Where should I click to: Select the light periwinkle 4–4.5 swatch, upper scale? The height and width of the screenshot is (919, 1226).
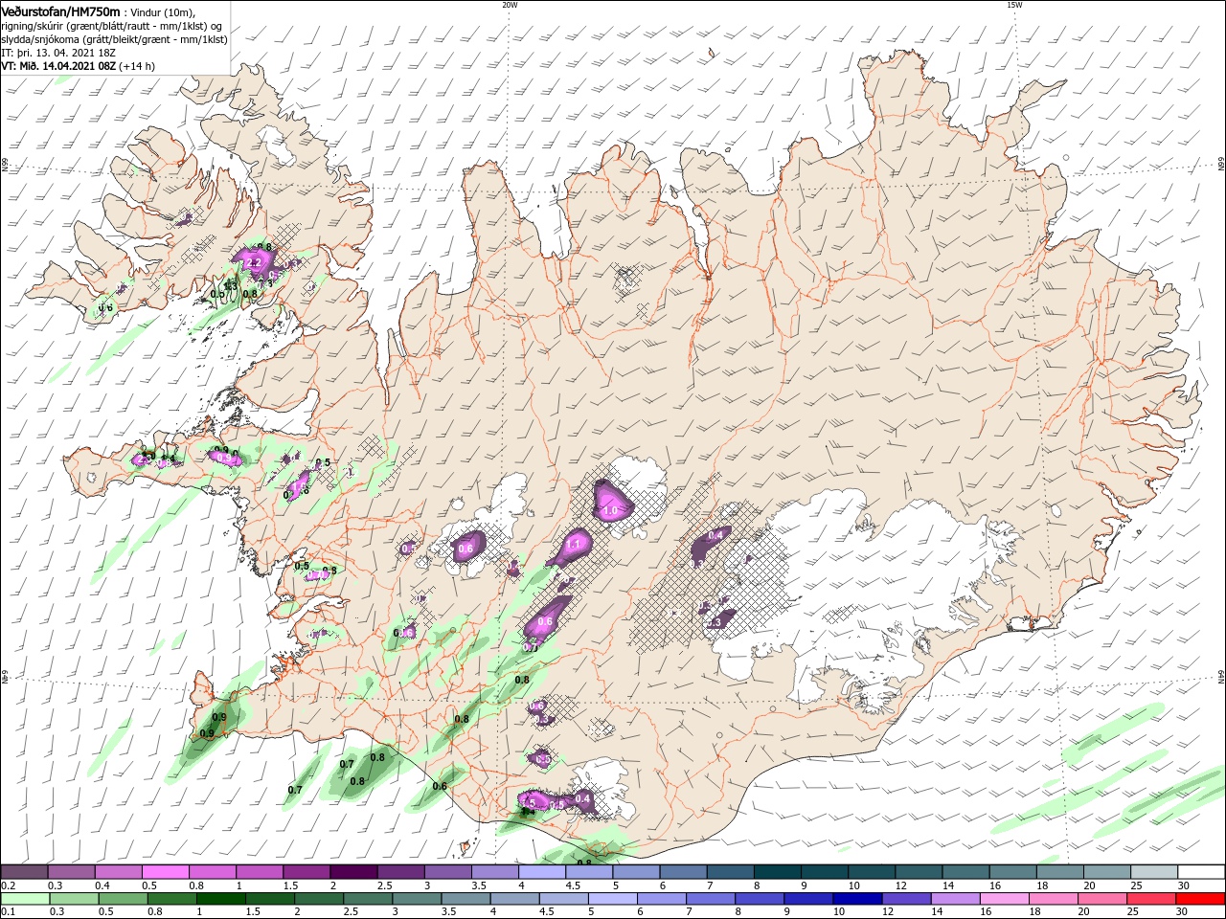point(541,872)
